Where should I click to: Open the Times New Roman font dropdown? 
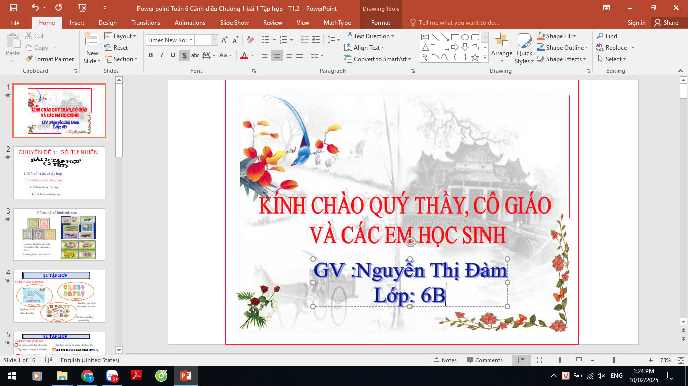pos(169,40)
